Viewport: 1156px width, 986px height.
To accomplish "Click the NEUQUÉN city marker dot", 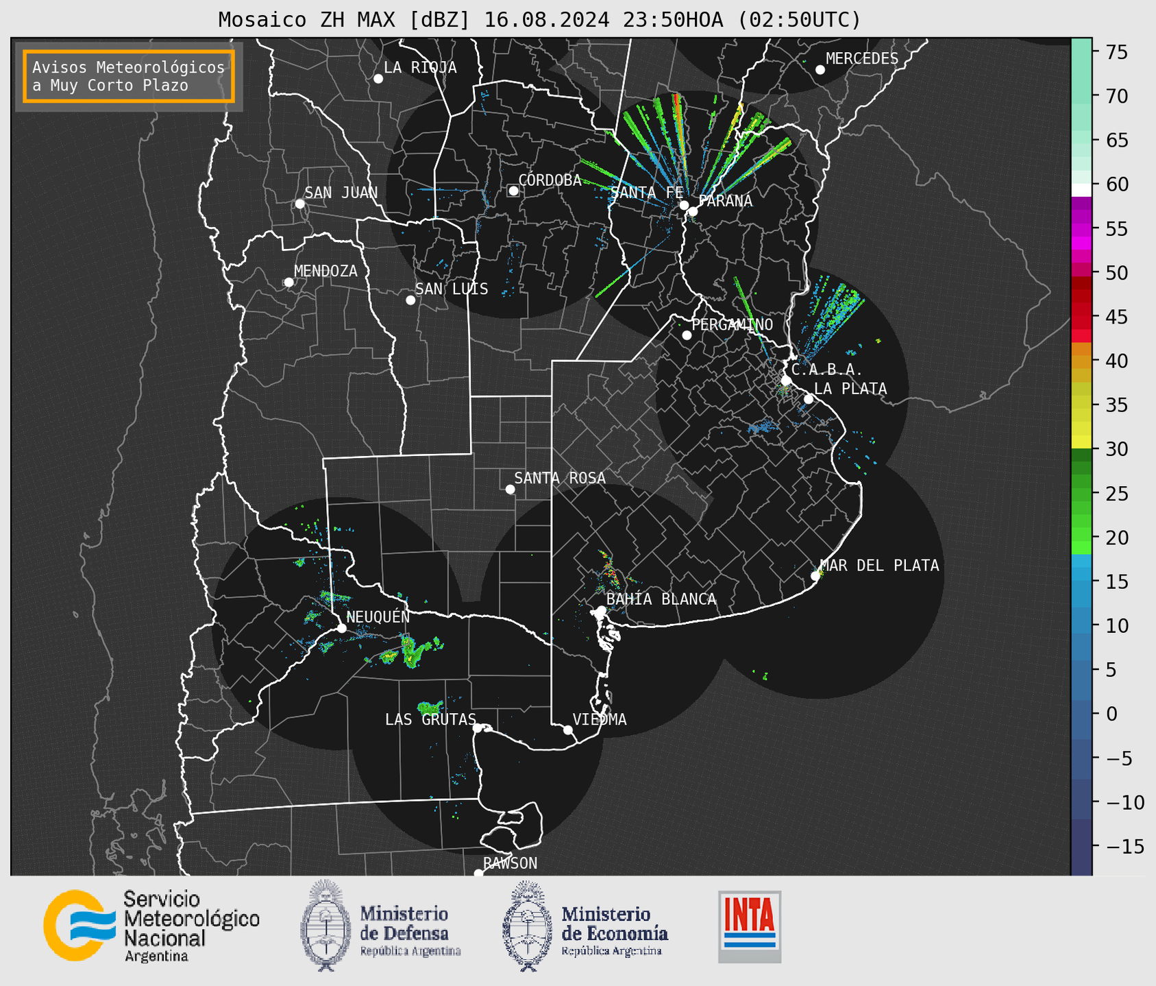I will (341, 628).
